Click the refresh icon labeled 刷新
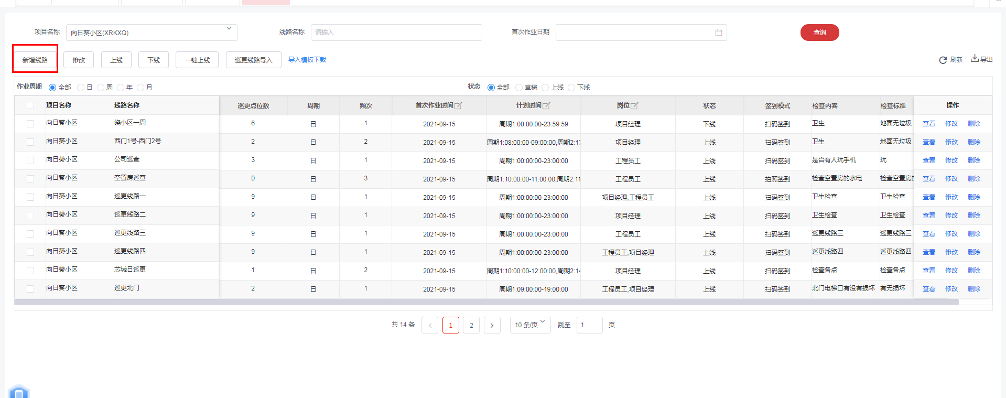 [x=943, y=60]
